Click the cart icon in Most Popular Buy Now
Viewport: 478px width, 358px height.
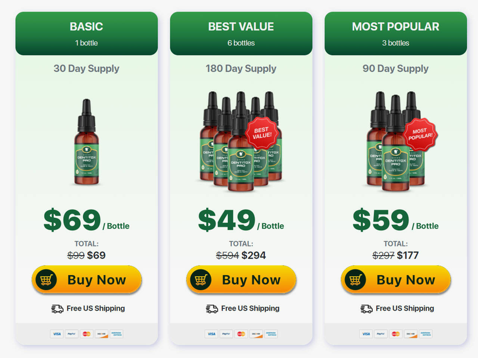click(x=355, y=280)
